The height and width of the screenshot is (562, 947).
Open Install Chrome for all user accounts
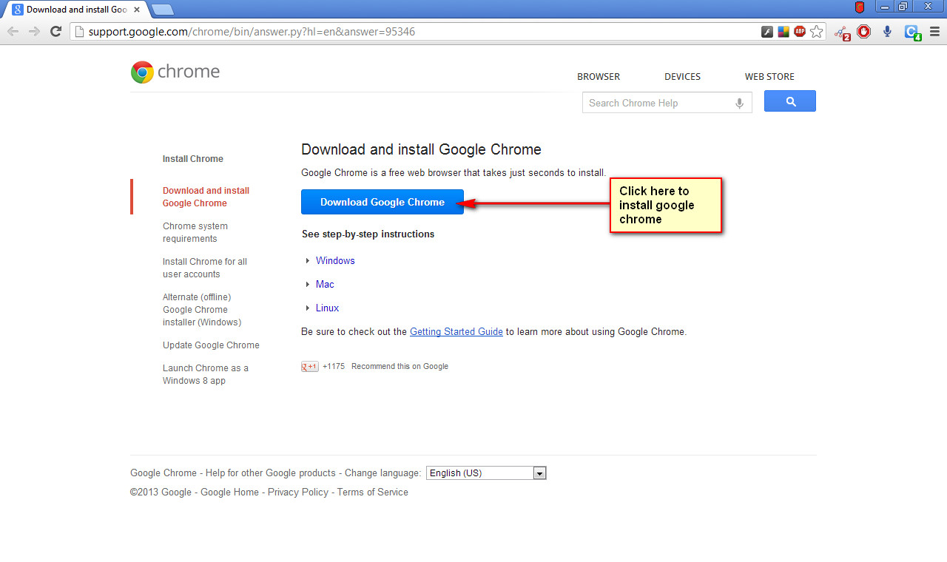[x=205, y=268]
